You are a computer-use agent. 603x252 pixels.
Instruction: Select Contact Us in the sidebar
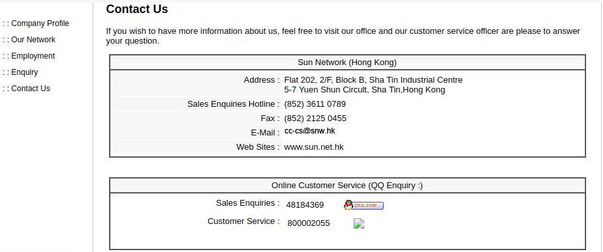(x=25, y=88)
